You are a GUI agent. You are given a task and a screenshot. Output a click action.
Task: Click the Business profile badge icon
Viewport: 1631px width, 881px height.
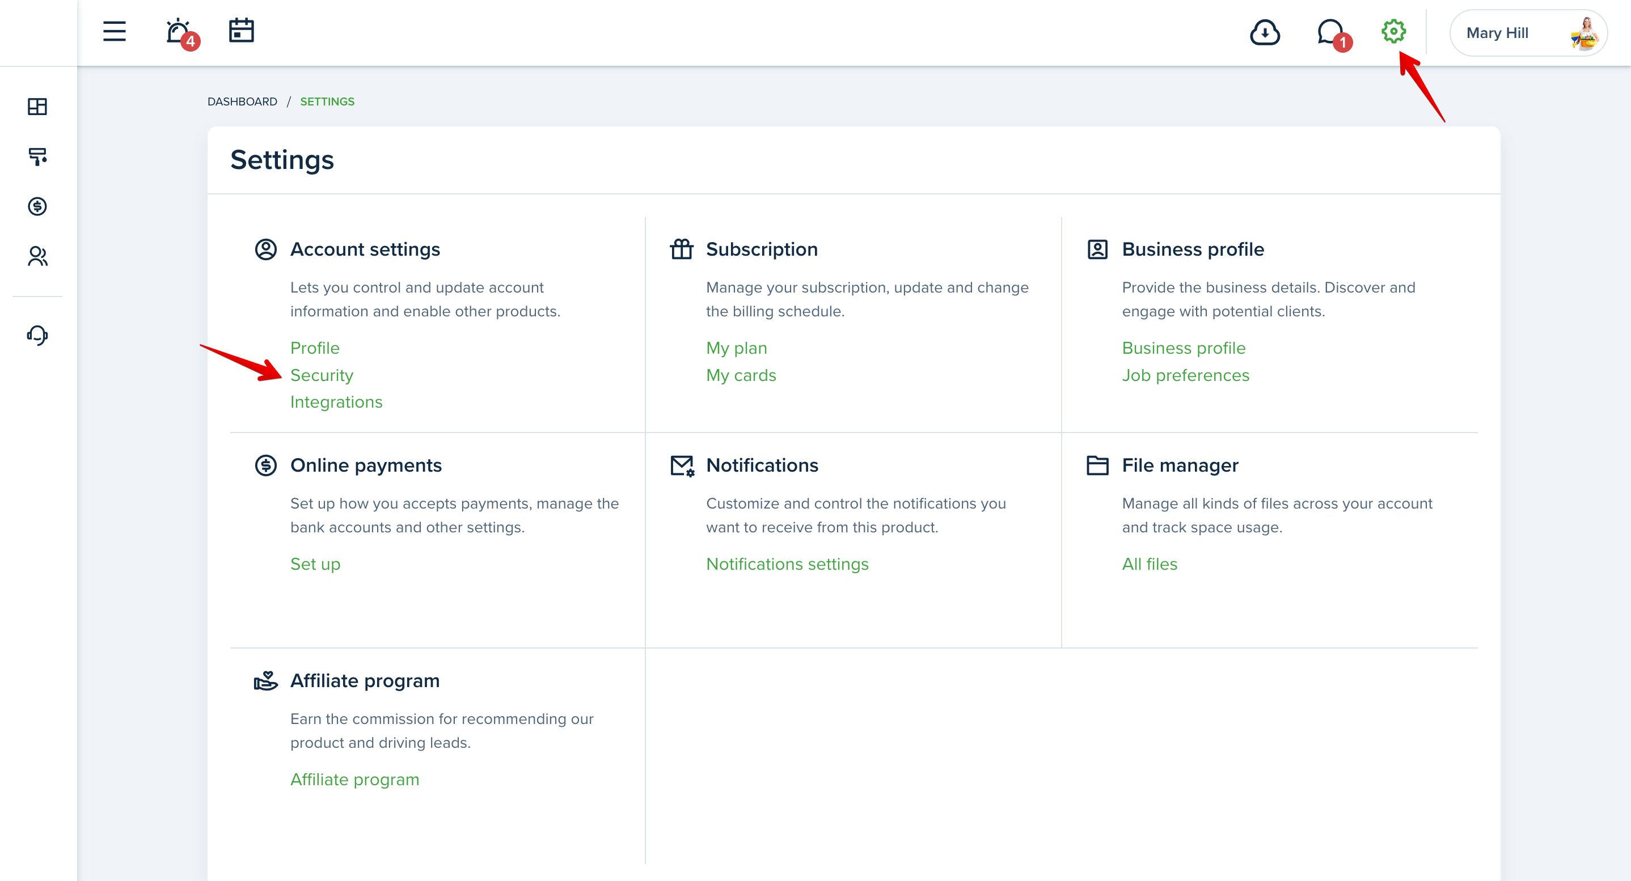1097,249
